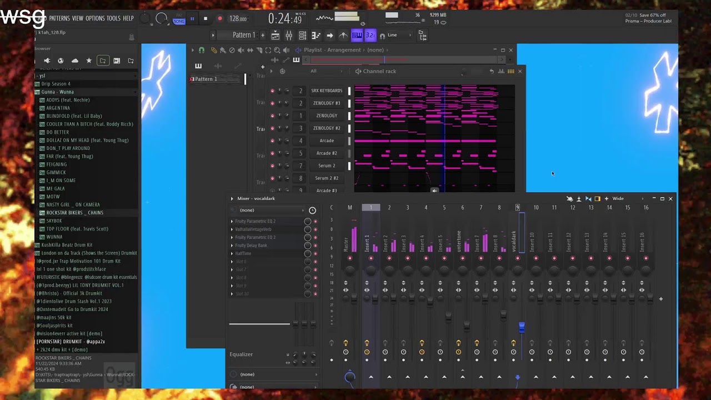Expand the first Fruity Parametric EQ 2 slot
Image resolution: width=711 pixels, height=400 pixels.
point(232,221)
